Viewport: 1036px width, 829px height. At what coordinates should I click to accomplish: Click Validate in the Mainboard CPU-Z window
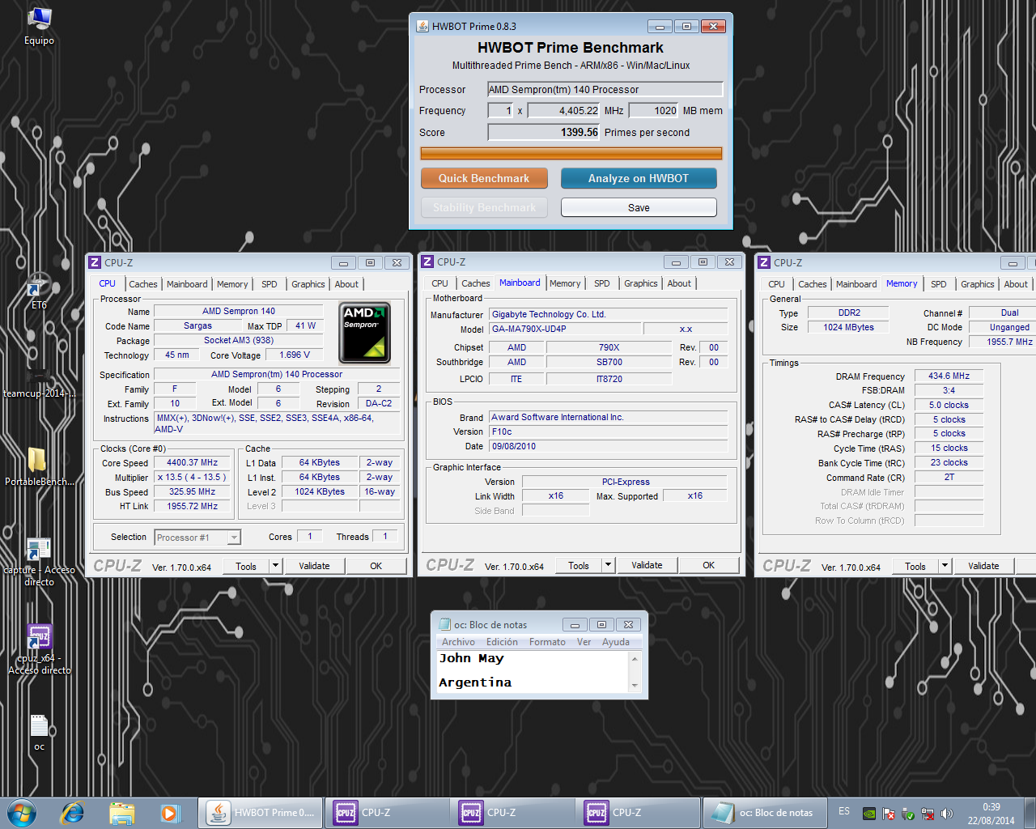(647, 565)
